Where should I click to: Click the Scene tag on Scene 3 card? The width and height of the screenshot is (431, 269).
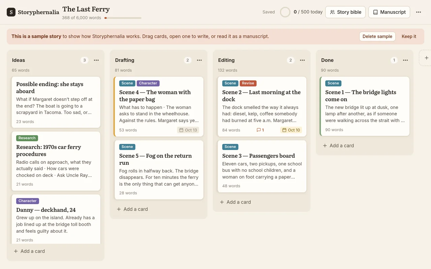pos(230,147)
